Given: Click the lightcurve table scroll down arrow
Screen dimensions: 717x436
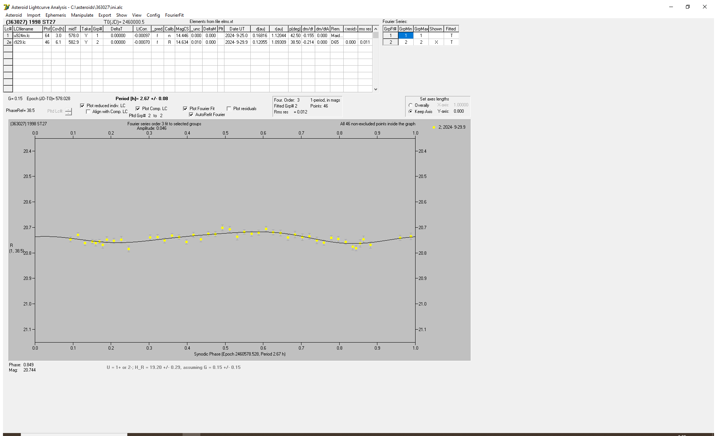Looking at the screenshot, I should pyautogui.click(x=376, y=89).
